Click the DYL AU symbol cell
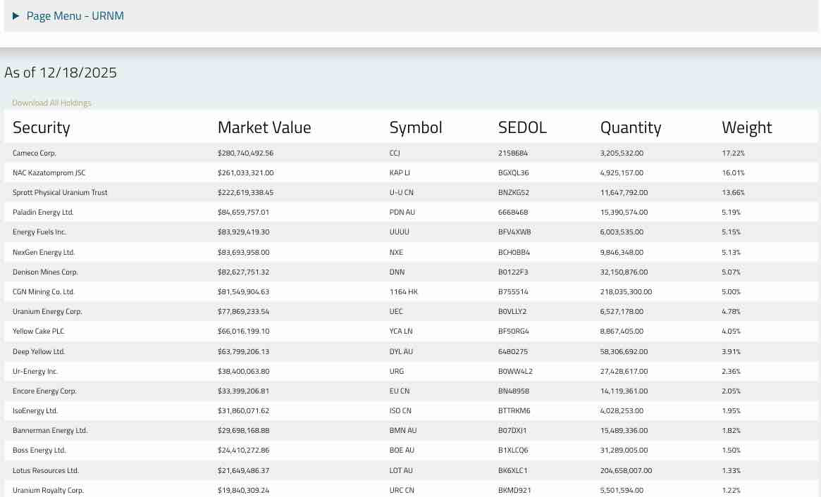Viewport: 821px width, 497px height. (401, 351)
